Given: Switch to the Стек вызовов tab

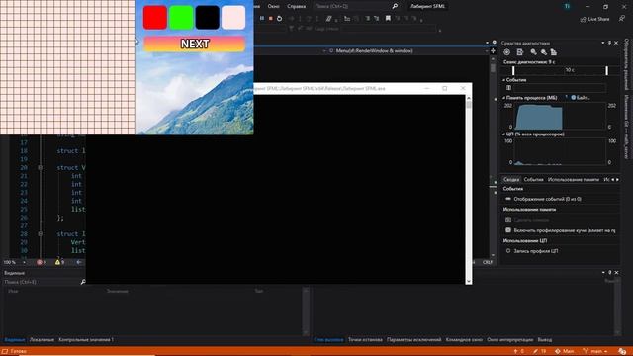Looking at the screenshot, I should (x=328, y=340).
